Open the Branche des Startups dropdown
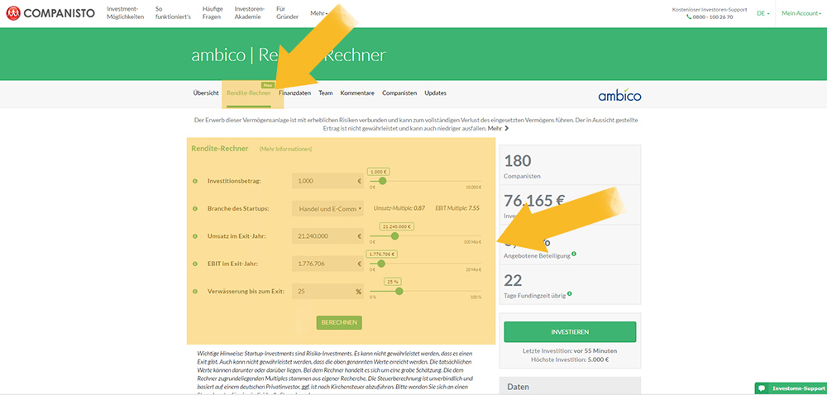Screen dimensions: 827x395 (327, 208)
